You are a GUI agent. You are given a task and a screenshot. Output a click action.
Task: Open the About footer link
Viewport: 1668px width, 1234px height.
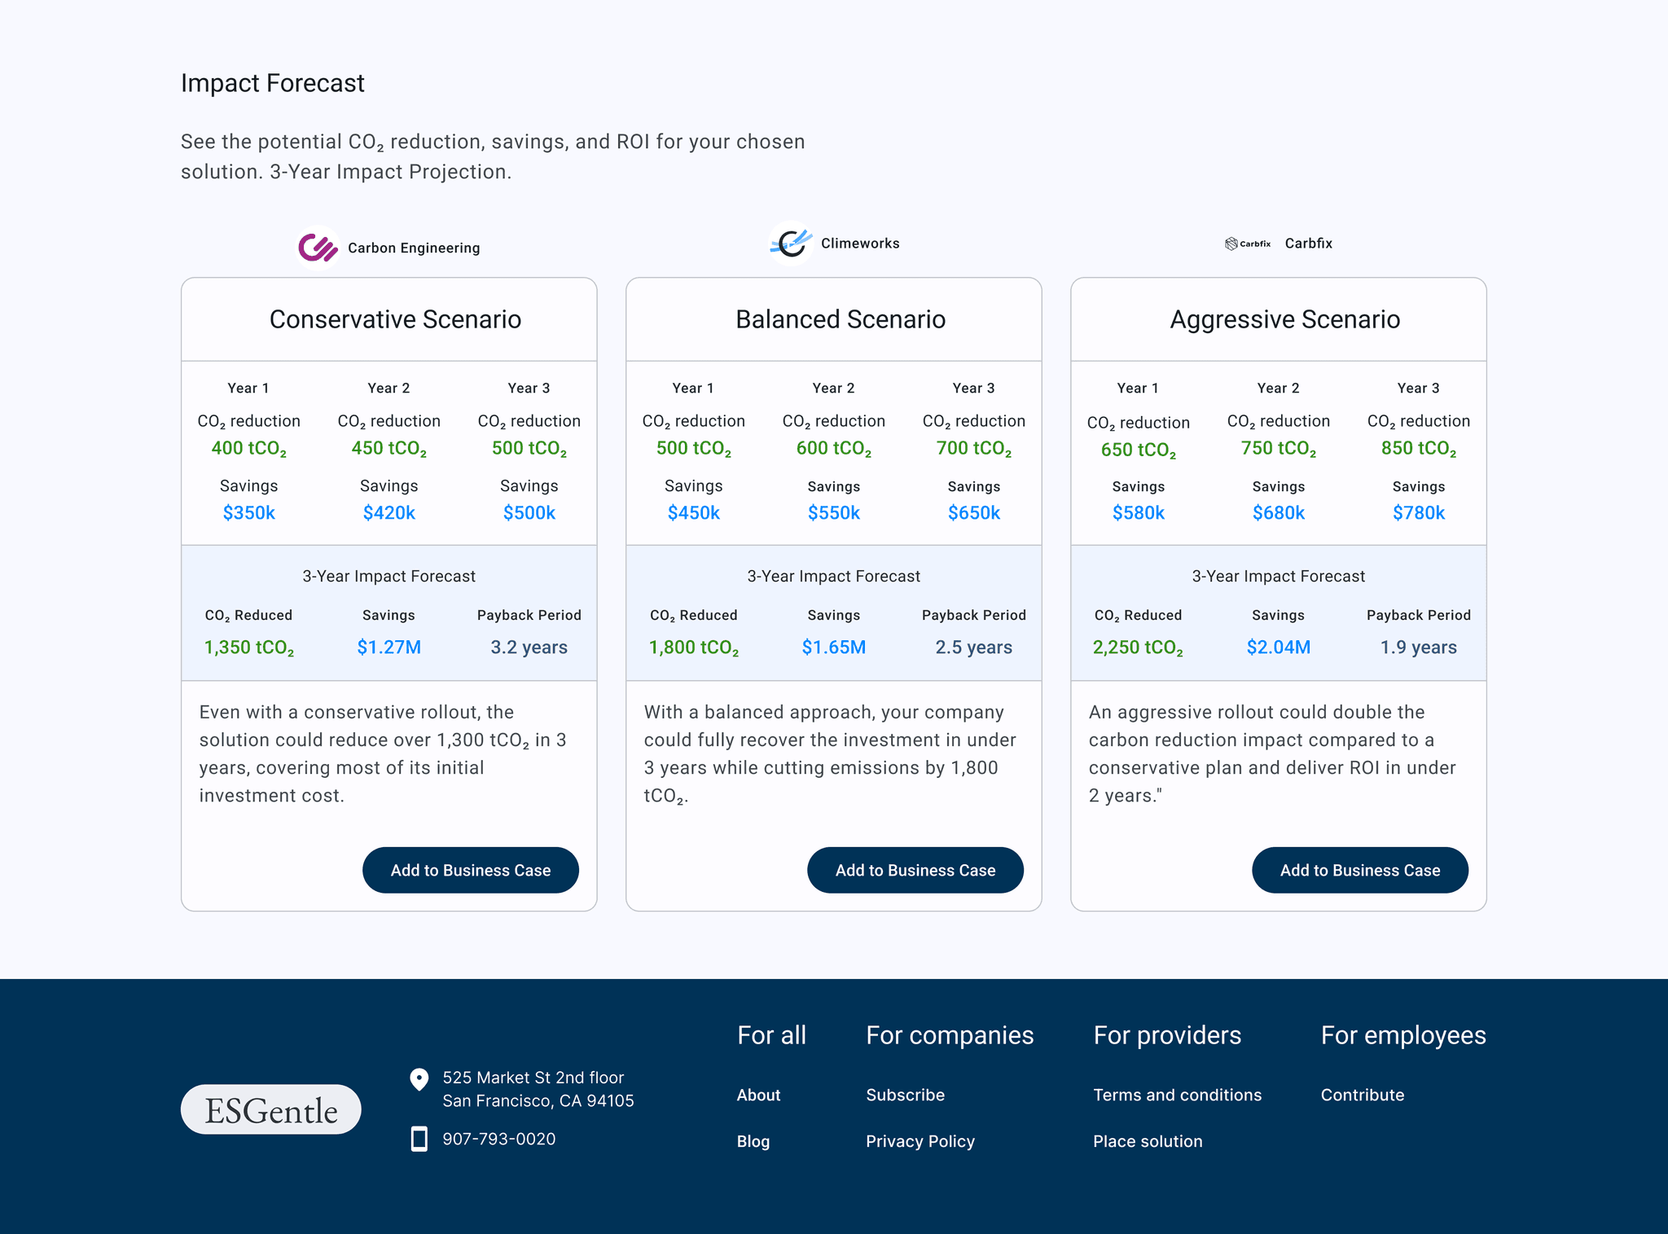[758, 1095]
